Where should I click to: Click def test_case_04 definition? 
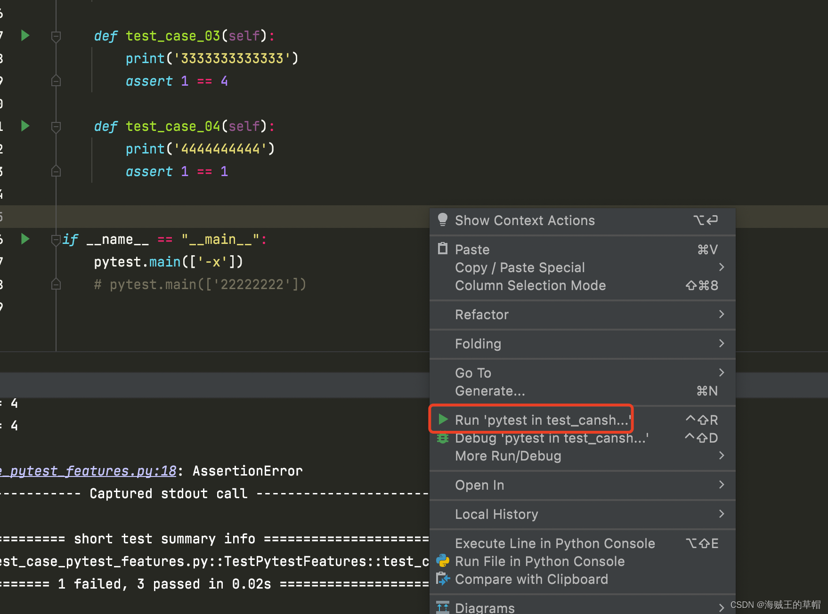[184, 126]
